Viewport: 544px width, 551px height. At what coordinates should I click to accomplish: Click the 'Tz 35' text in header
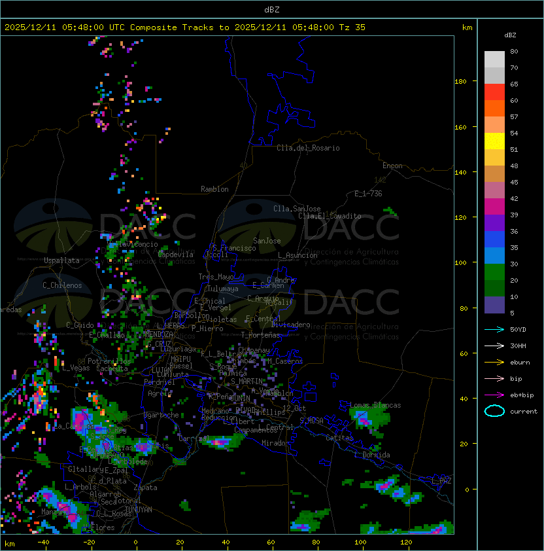352,27
